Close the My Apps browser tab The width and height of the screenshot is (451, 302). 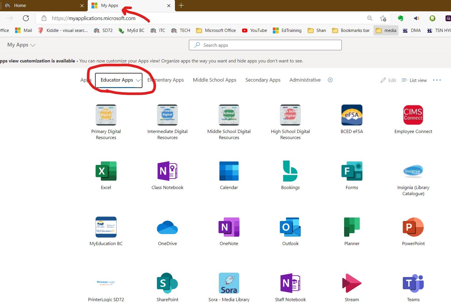tap(169, 6)
